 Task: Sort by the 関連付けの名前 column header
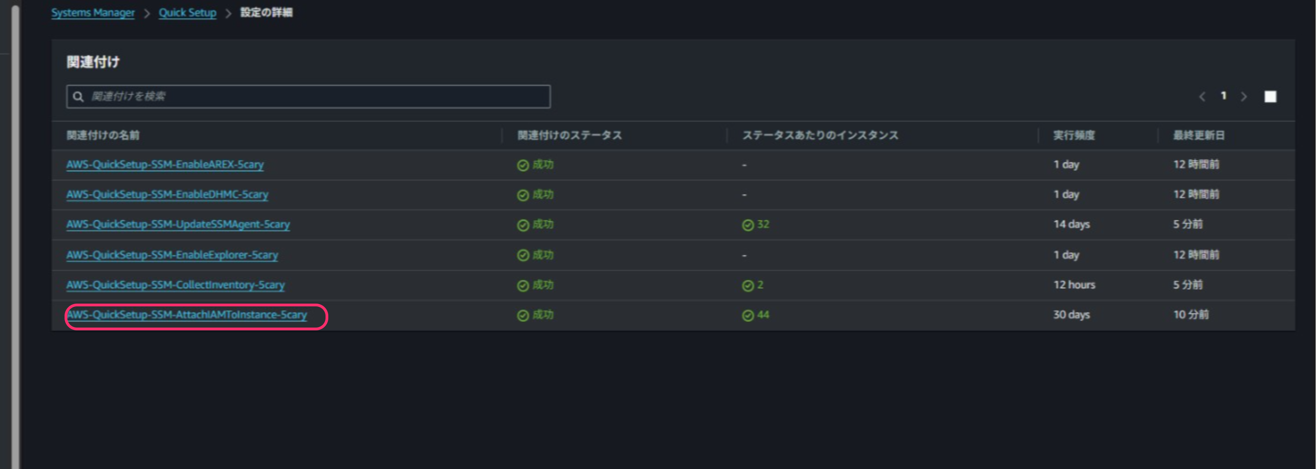(x=104, y=135)
